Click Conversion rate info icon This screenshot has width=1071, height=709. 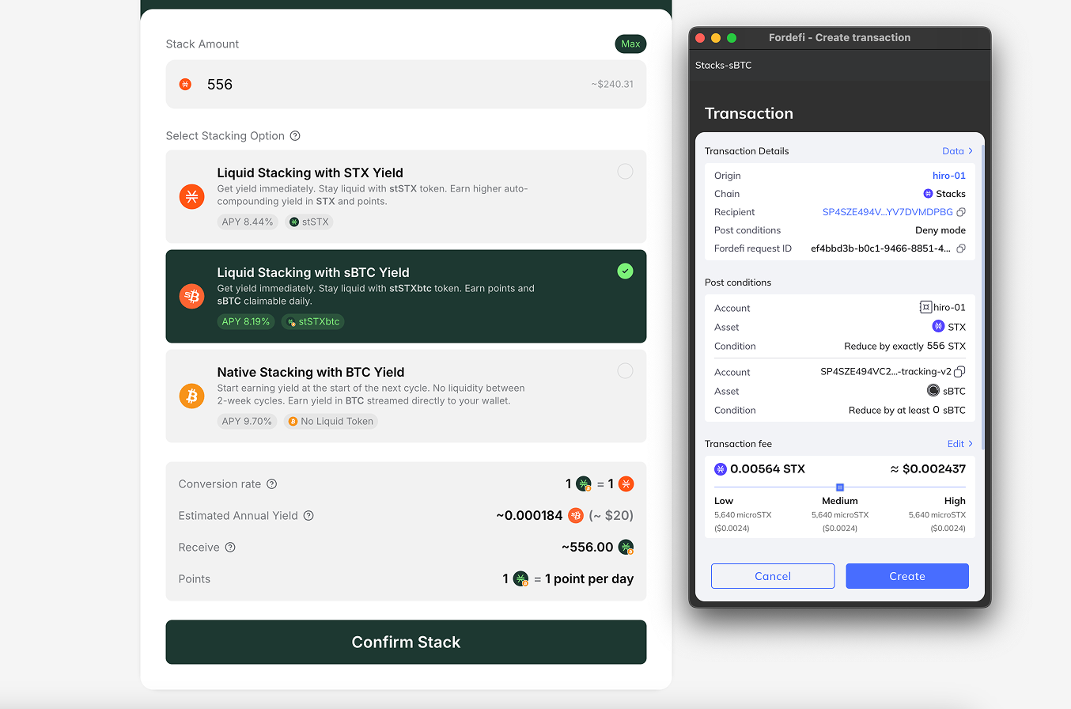272,484
